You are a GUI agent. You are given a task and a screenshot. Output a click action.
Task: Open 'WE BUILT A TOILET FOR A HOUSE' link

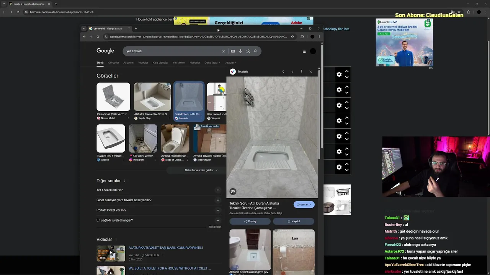(170, 269)
